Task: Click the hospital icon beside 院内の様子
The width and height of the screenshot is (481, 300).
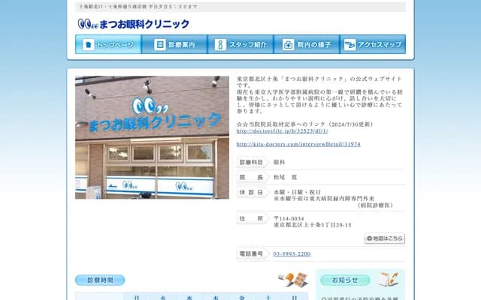Action: click(x=288, y=44)
